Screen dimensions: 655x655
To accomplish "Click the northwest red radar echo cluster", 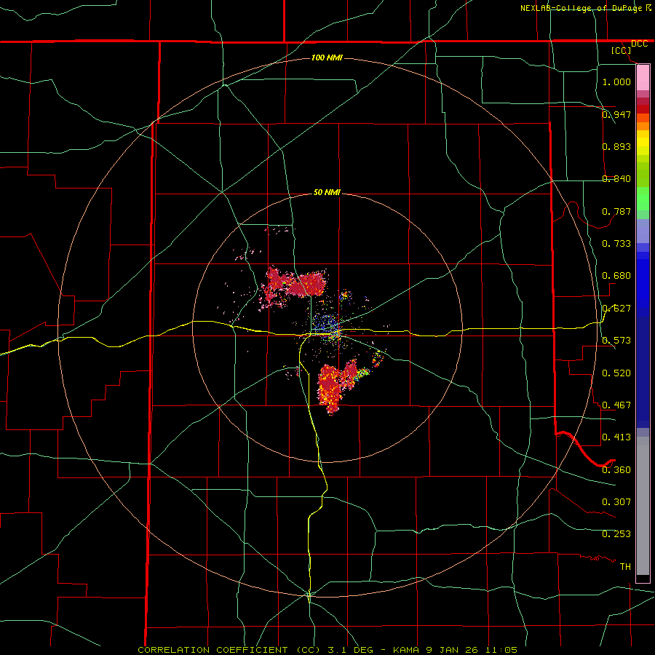I will click(294, 285).
